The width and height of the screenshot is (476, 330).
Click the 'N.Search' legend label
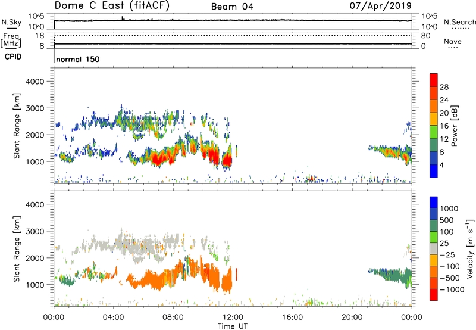pos(459,22)
